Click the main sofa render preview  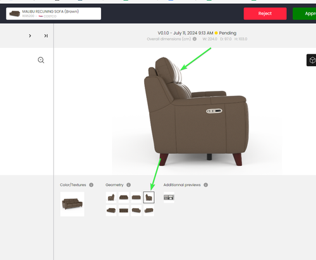197,112
